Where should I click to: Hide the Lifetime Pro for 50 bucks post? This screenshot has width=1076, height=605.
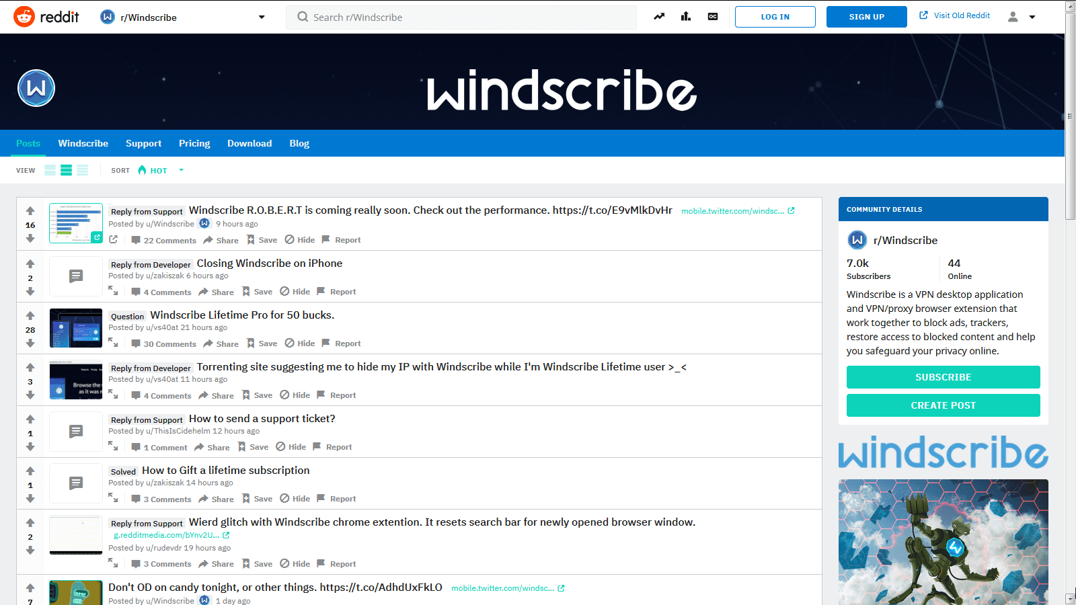300,344
